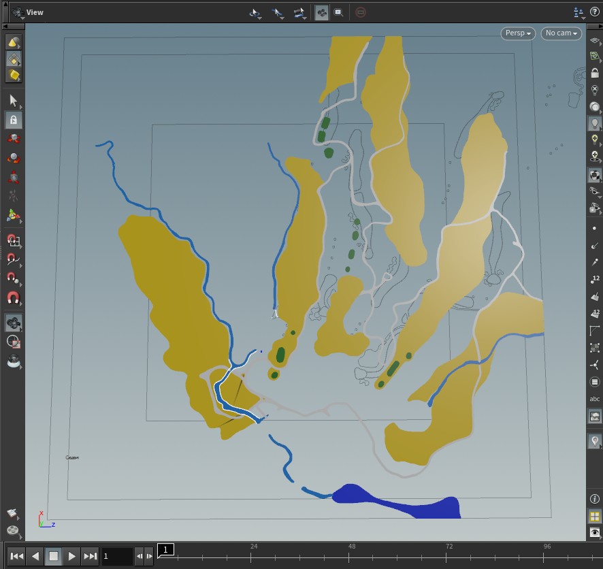Click the frame-zoom magnifier icon in top bar

[x=338, y=13]
